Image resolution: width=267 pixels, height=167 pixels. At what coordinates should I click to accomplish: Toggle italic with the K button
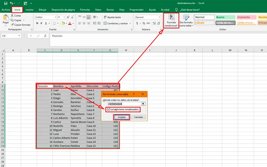[x=42, y=24]
